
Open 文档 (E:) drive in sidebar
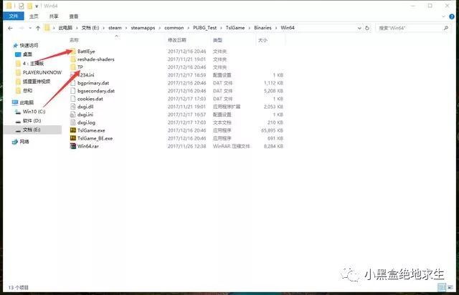pyautogui.click(x=33, y=130)
